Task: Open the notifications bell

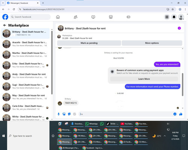Action: coord(174,17)
